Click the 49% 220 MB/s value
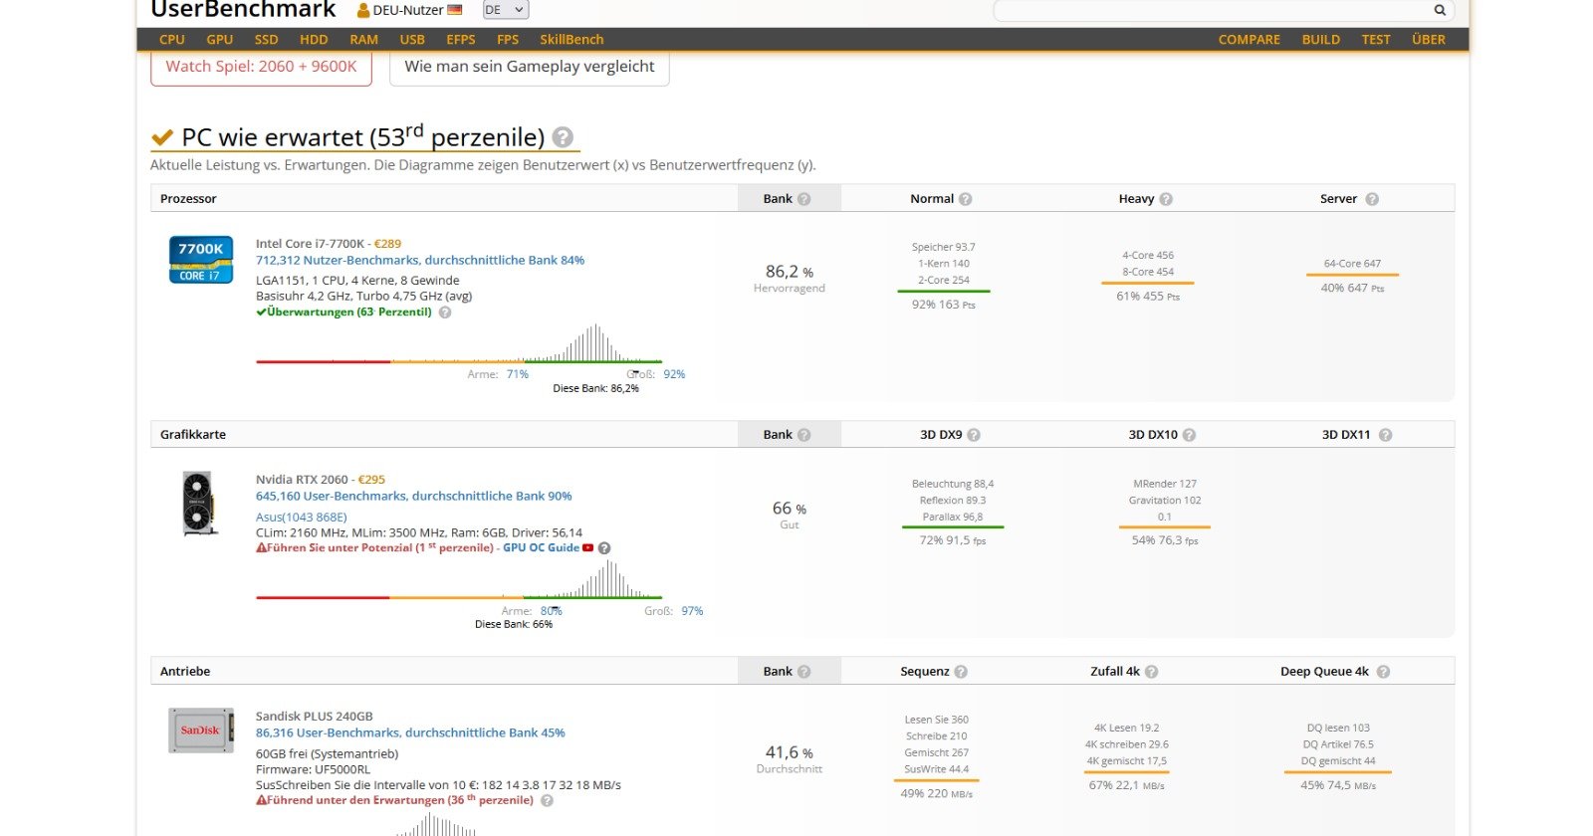The height and width of the screenshot is (836, 1593). [x=937, y=793]
